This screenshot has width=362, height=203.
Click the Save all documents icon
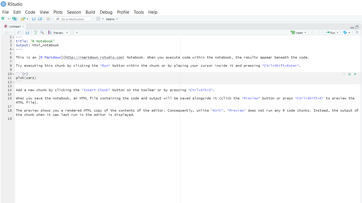click(x=40, y=19)
